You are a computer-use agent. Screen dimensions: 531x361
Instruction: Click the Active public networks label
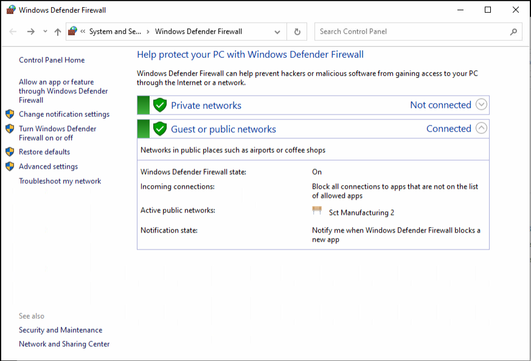[178, 210]
